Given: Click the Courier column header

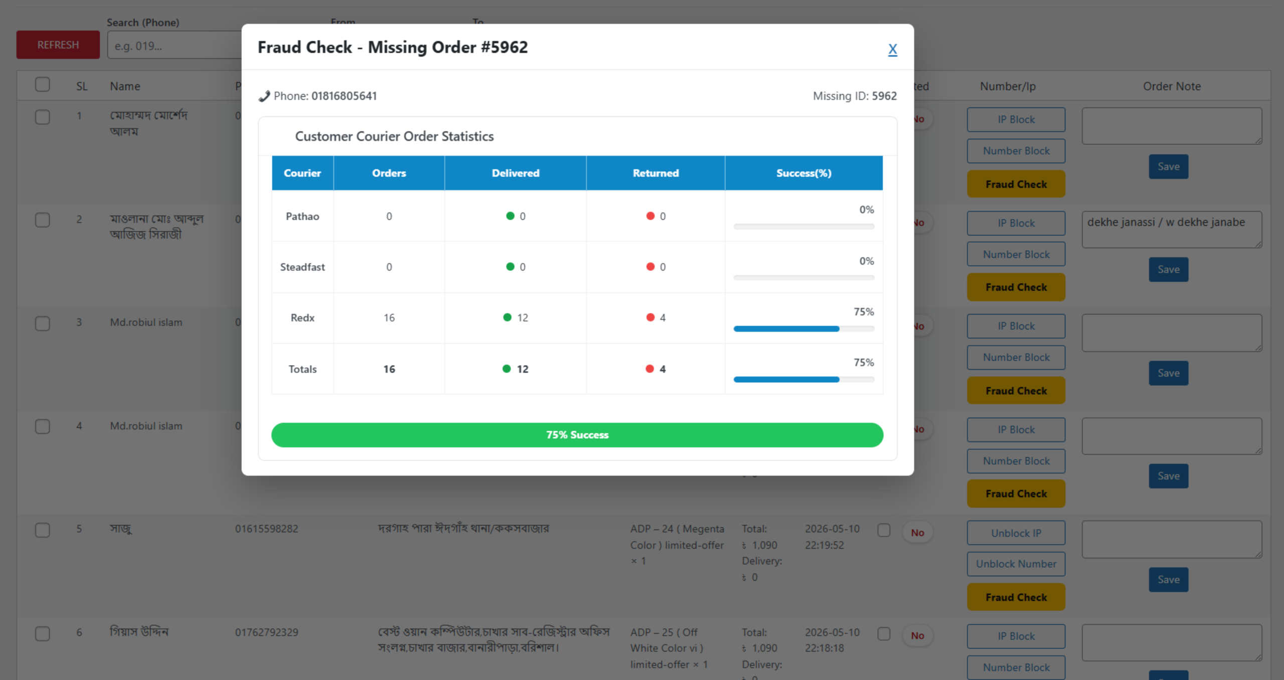Looking at the screenshot, I should [302, 173].
